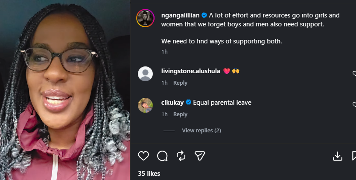Open the comment bubble icon
The width and height of the screenshot is (356, 180).
coord(162,156)
